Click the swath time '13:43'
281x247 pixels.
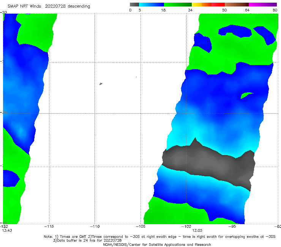(7, 231)
